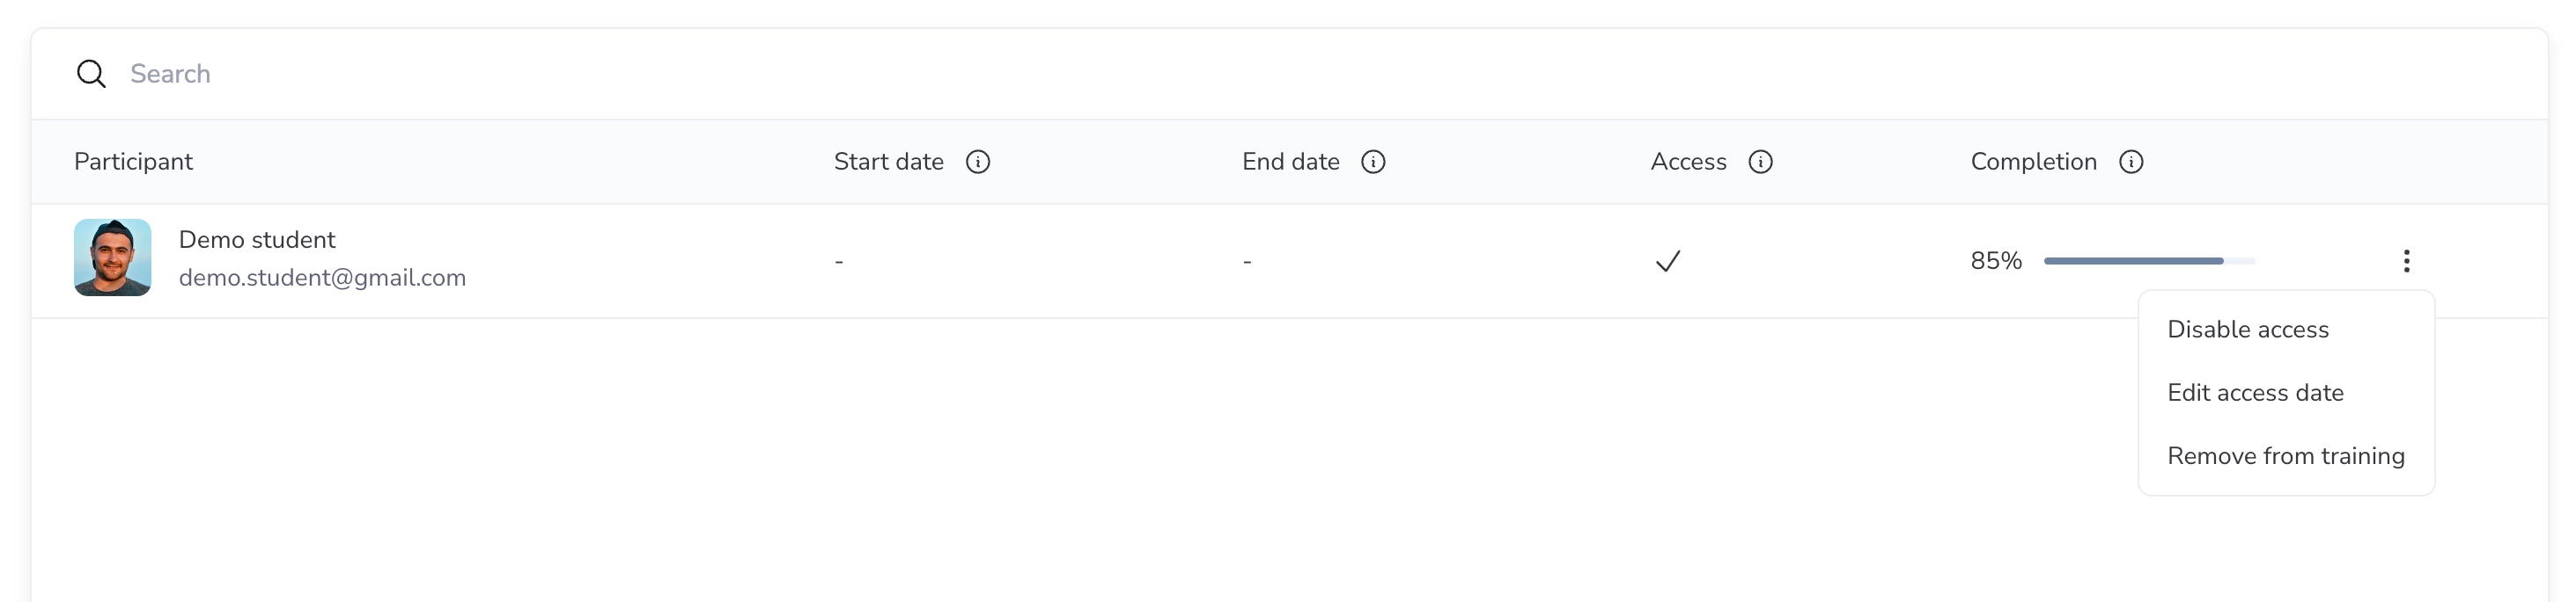
Task: Focus the Search input field
Action: tap(600, 74)
